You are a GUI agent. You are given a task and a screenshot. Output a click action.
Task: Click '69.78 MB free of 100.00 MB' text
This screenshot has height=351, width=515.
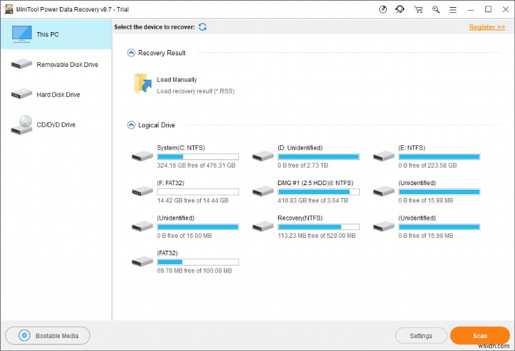(194, 271)
